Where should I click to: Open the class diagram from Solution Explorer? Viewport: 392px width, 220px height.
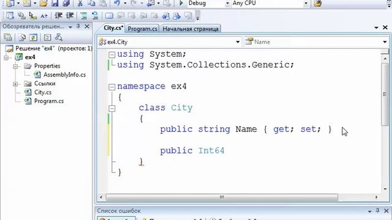pos(59,37)
